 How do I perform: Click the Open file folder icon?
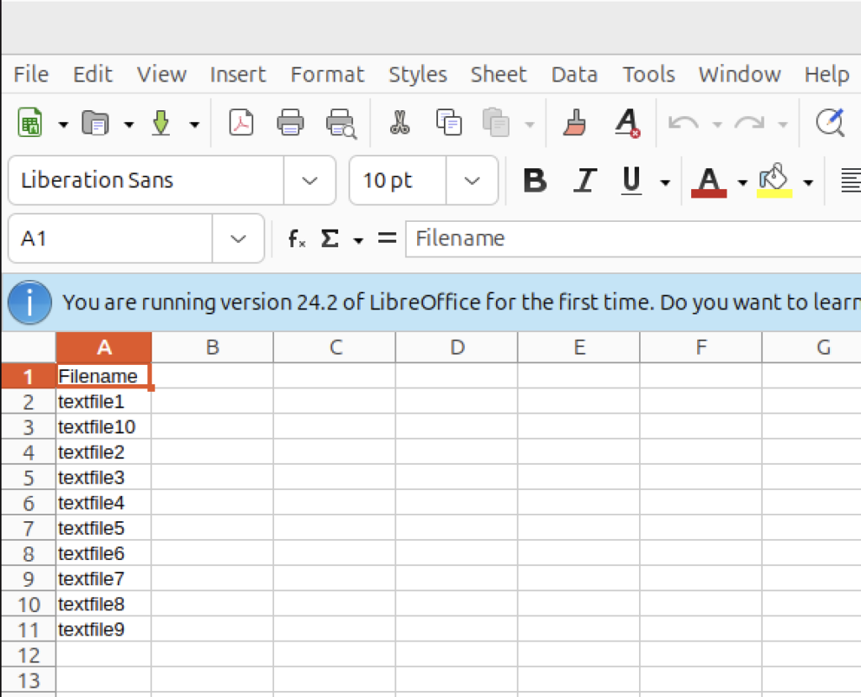click(96, 123)
